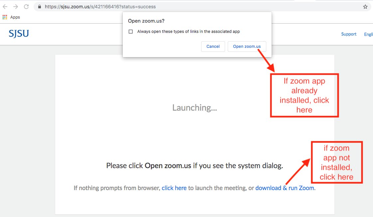The width and height of the screenshot is (373, 217).
Task: Follow 'click here' to launch the meeting
Action: [x=174, y=188]
